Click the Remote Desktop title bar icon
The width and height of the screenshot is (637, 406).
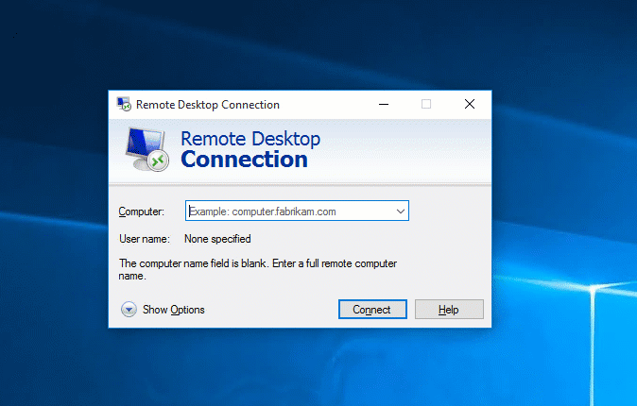coord(124,105)
